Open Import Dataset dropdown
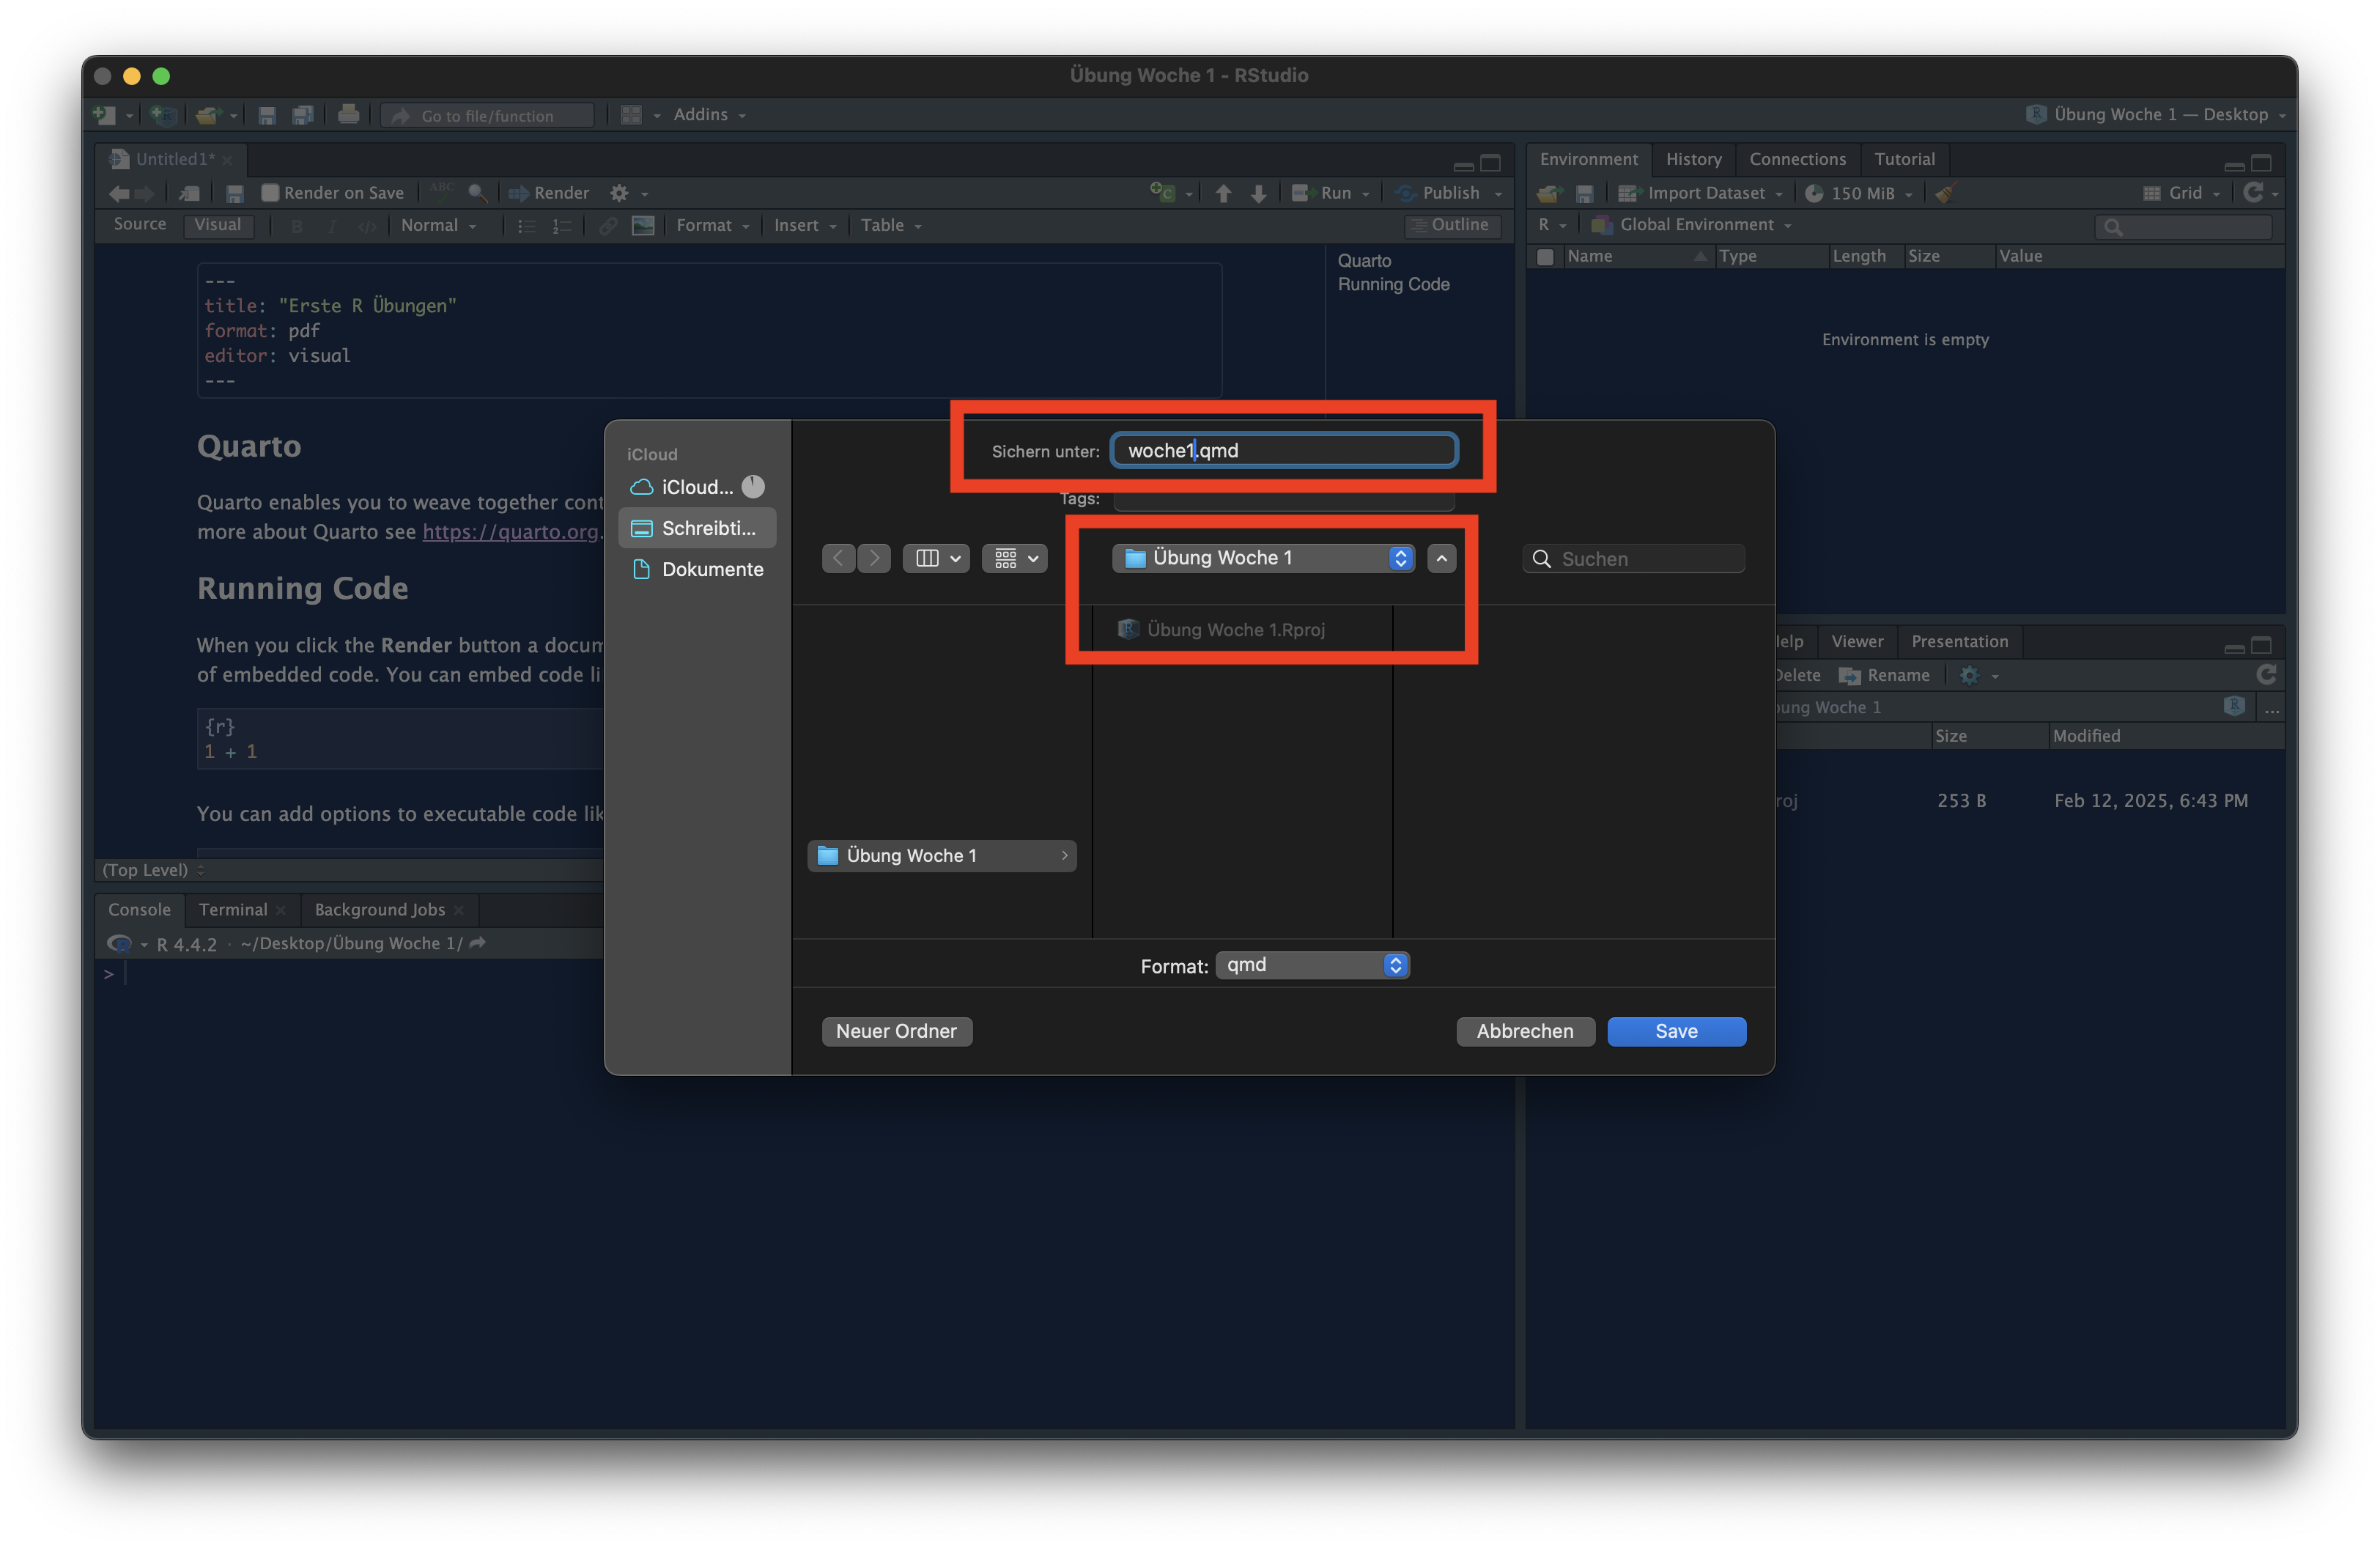 click(1701, 193)
